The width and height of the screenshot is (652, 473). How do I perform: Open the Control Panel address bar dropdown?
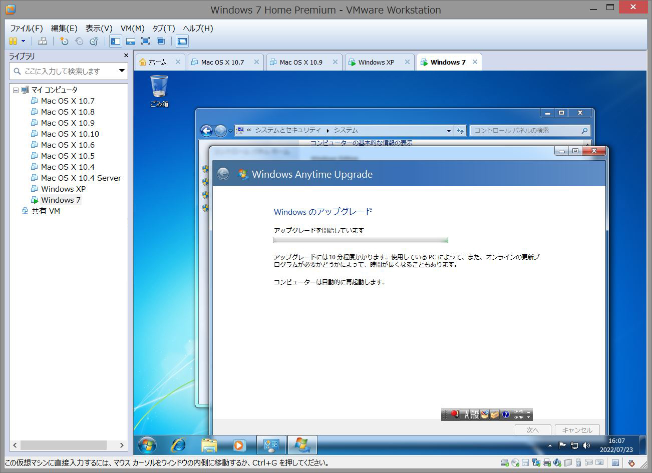[449, 131]
